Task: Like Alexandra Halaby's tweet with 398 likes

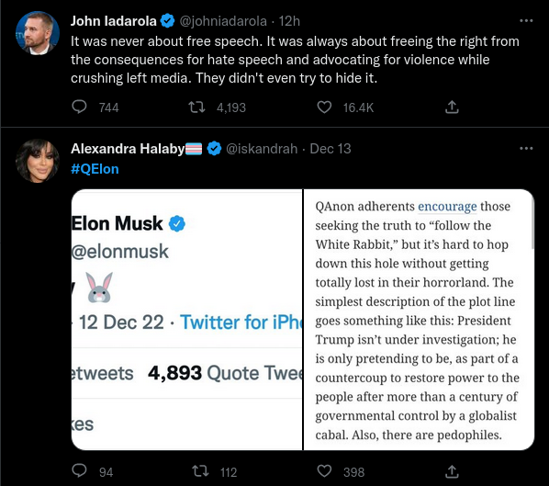Action: click(324, 471)
